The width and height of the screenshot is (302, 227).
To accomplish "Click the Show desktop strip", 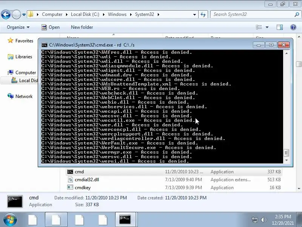I will tap(300, 220).
